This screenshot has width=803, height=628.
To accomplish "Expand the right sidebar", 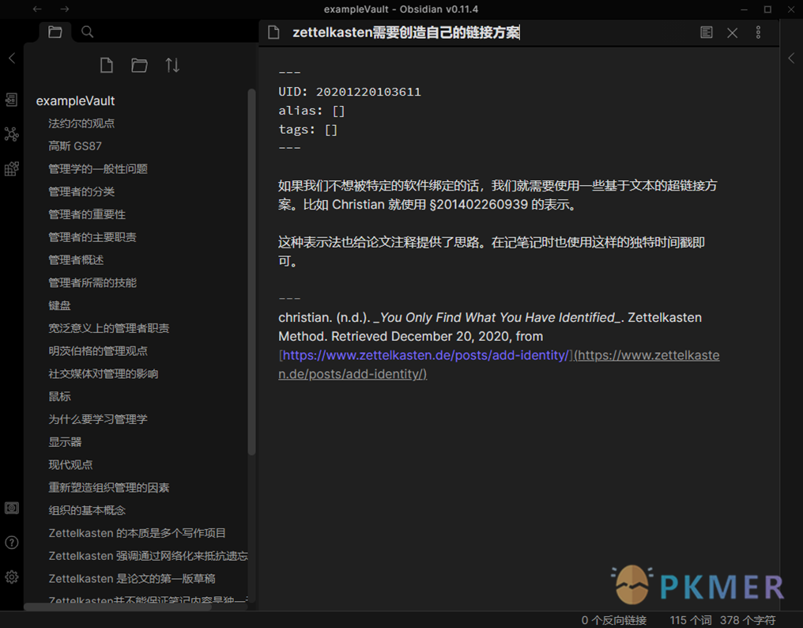I will tap(791, 59).
